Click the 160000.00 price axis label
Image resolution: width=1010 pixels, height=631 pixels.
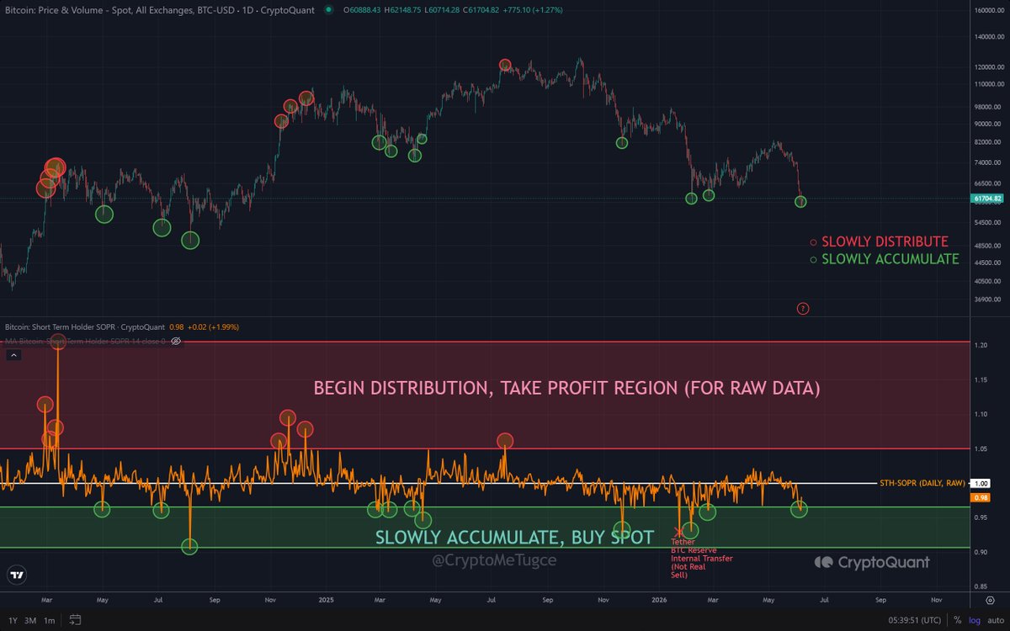[x=990, y=10]
